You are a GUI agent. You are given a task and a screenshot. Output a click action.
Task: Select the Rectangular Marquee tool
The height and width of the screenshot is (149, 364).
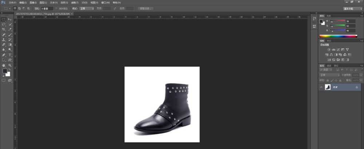click(4, 19)
